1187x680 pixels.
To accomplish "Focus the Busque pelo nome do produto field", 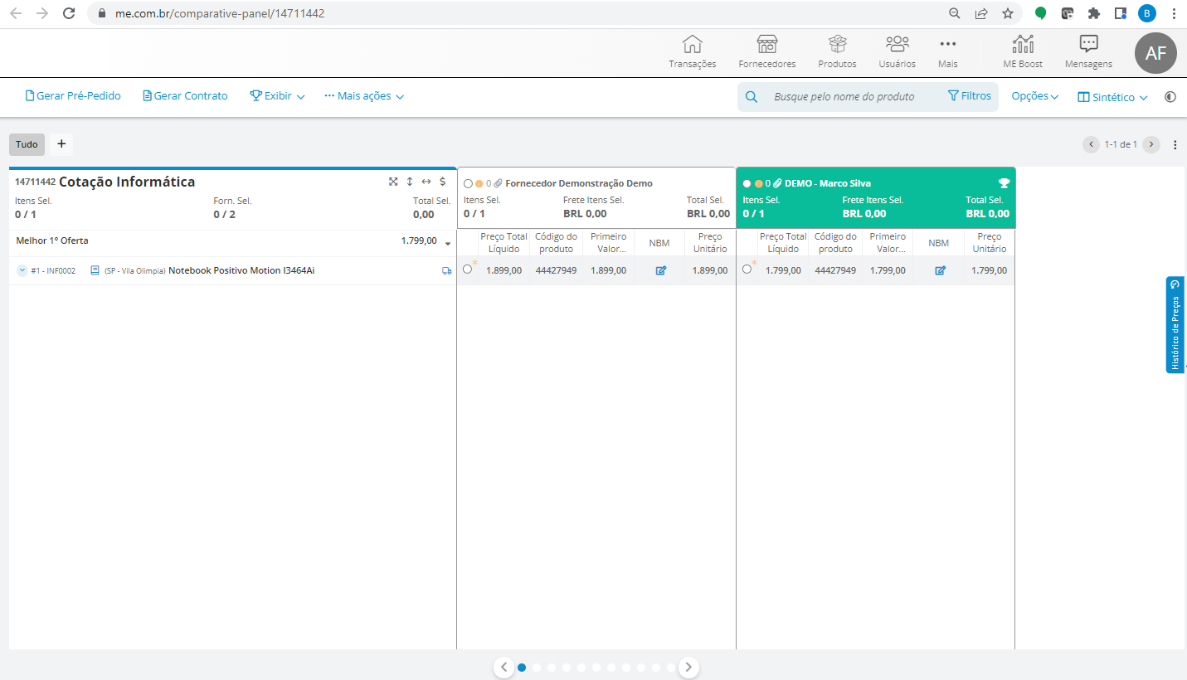I will click(844, 97).
